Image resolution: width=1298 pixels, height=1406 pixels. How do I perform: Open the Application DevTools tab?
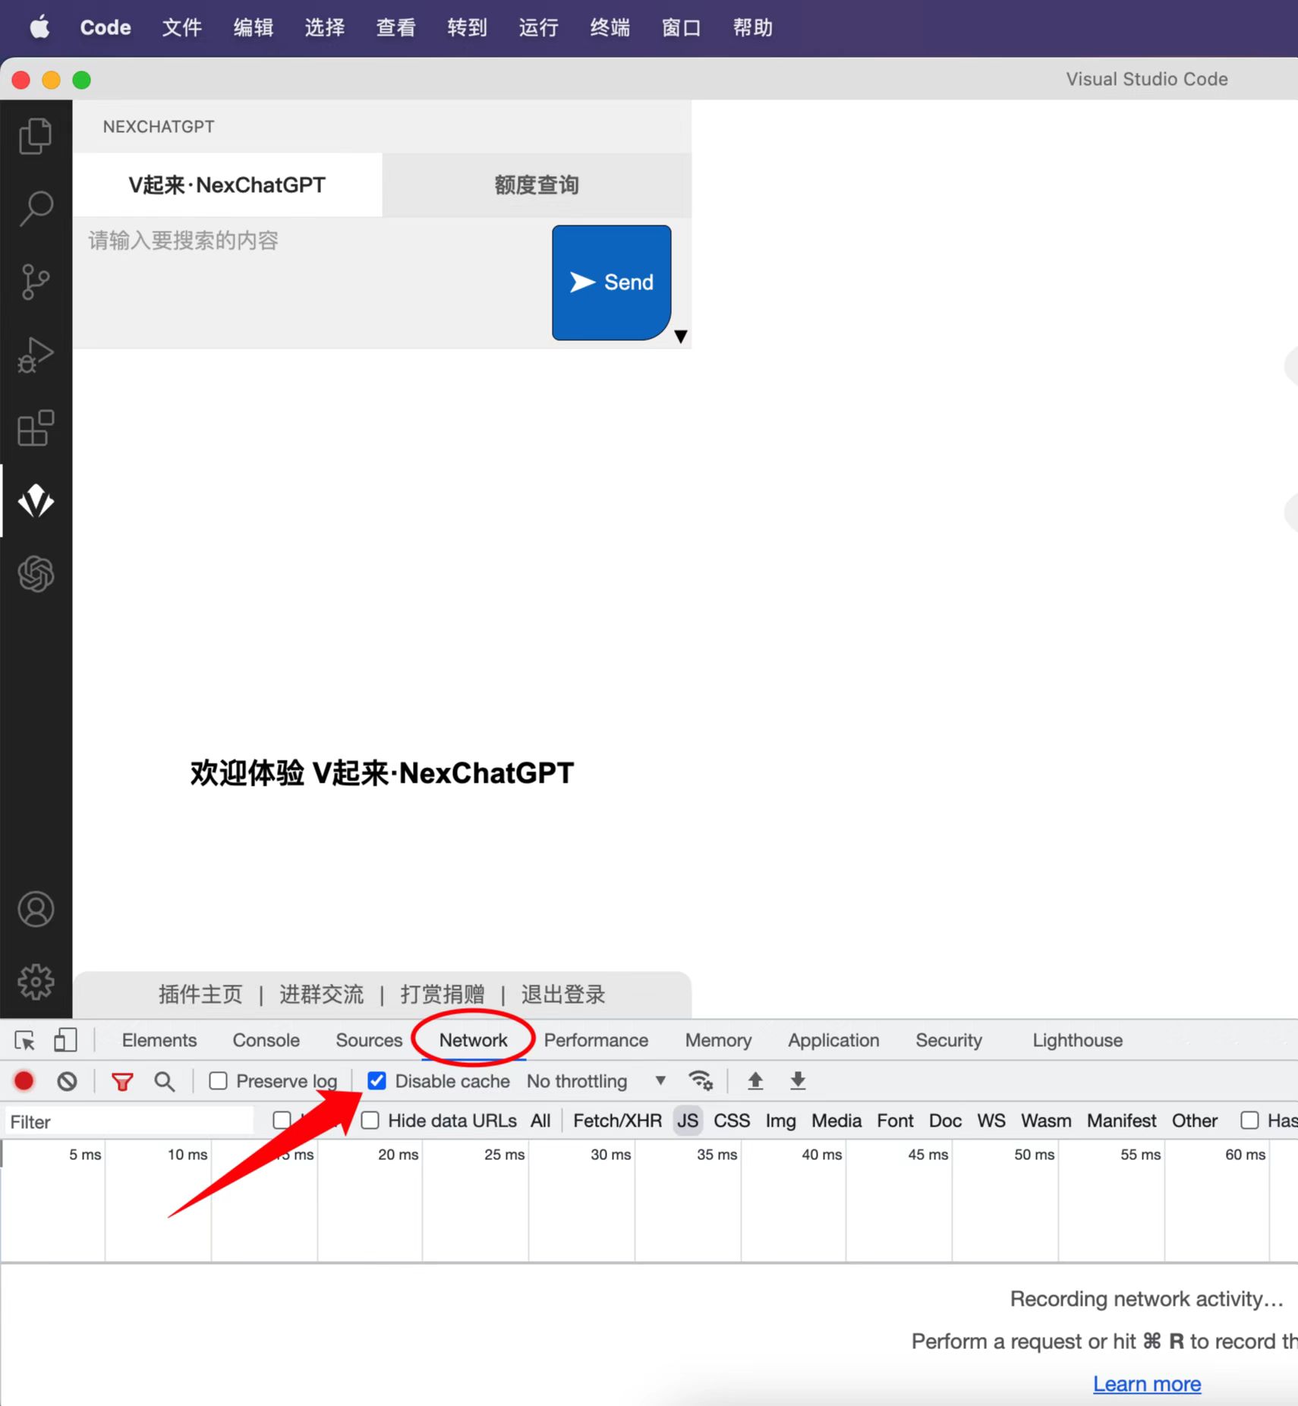(x=833, y=1040)
